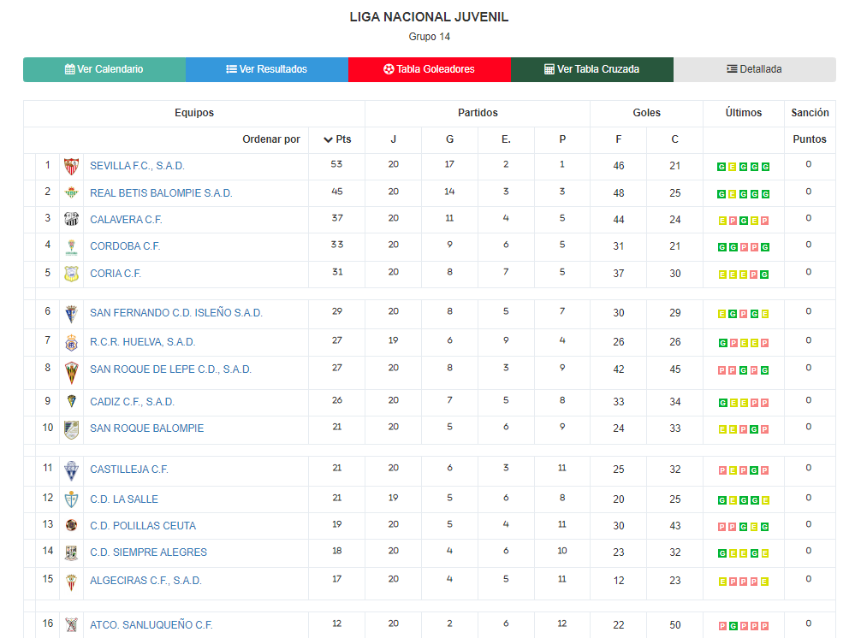Click the Real Betis Balompie crest
This screenshot has width=855, height=638.
coord(71,193)
